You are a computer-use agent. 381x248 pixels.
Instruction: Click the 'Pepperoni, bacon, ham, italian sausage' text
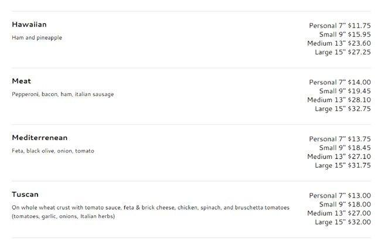click(63, 94)
